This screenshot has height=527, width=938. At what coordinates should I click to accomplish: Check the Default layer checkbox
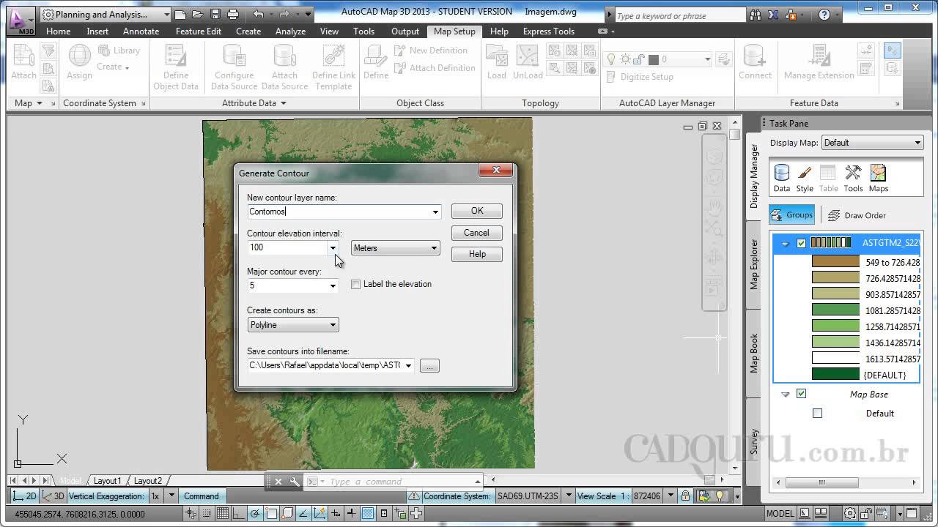point(818,414)
